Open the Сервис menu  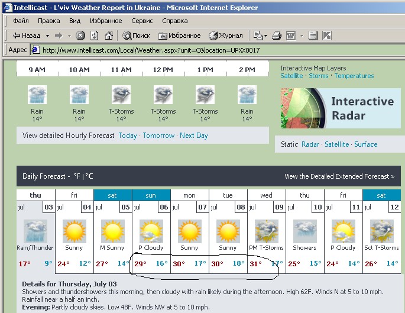coord(142,21)
